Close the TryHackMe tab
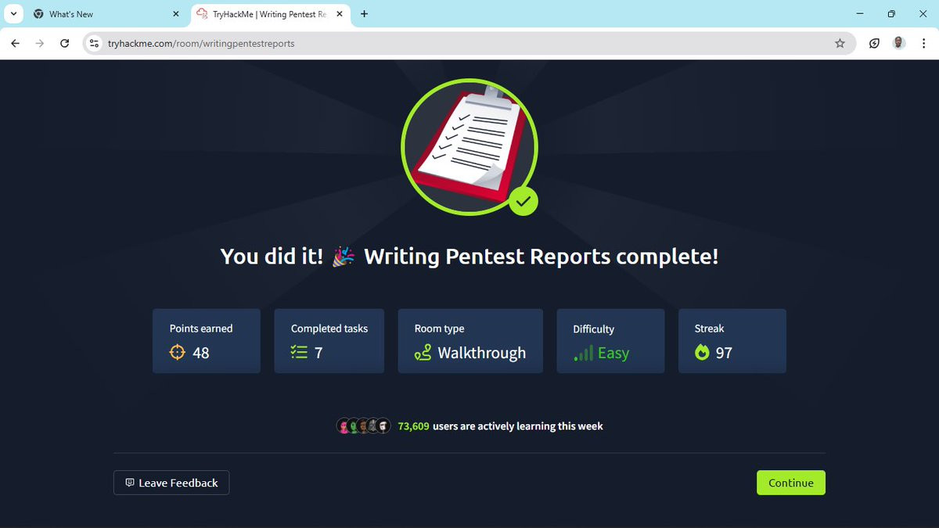Screen dimensions: 939x528 click(340, 14)
